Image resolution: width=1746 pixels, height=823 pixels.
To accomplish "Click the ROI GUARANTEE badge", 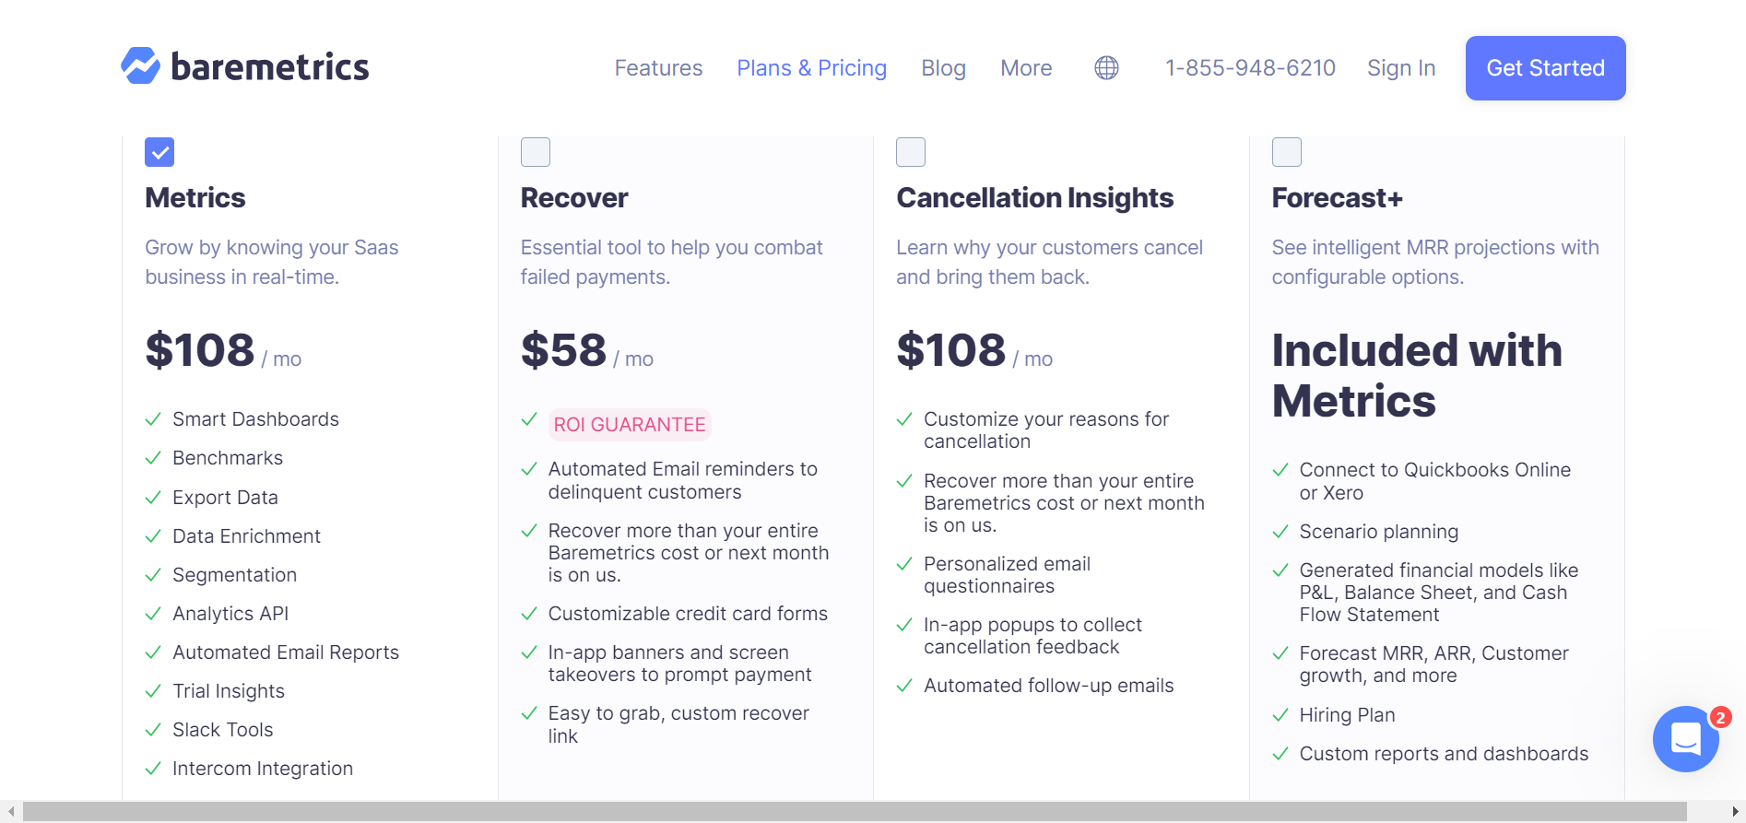I will (x=630, y=425).
